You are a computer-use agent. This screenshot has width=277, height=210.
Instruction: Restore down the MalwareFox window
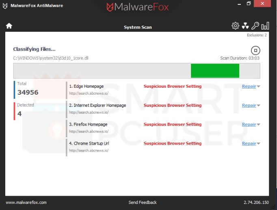coord(249,3)
